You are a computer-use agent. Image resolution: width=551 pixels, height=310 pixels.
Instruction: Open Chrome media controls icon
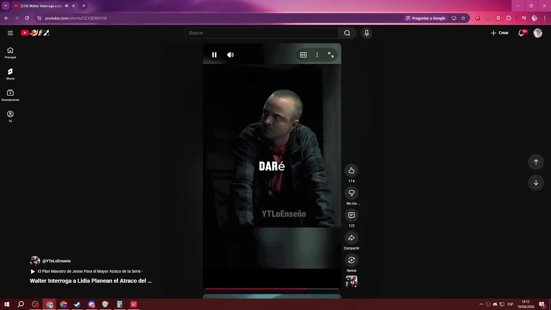coord(524,18)
